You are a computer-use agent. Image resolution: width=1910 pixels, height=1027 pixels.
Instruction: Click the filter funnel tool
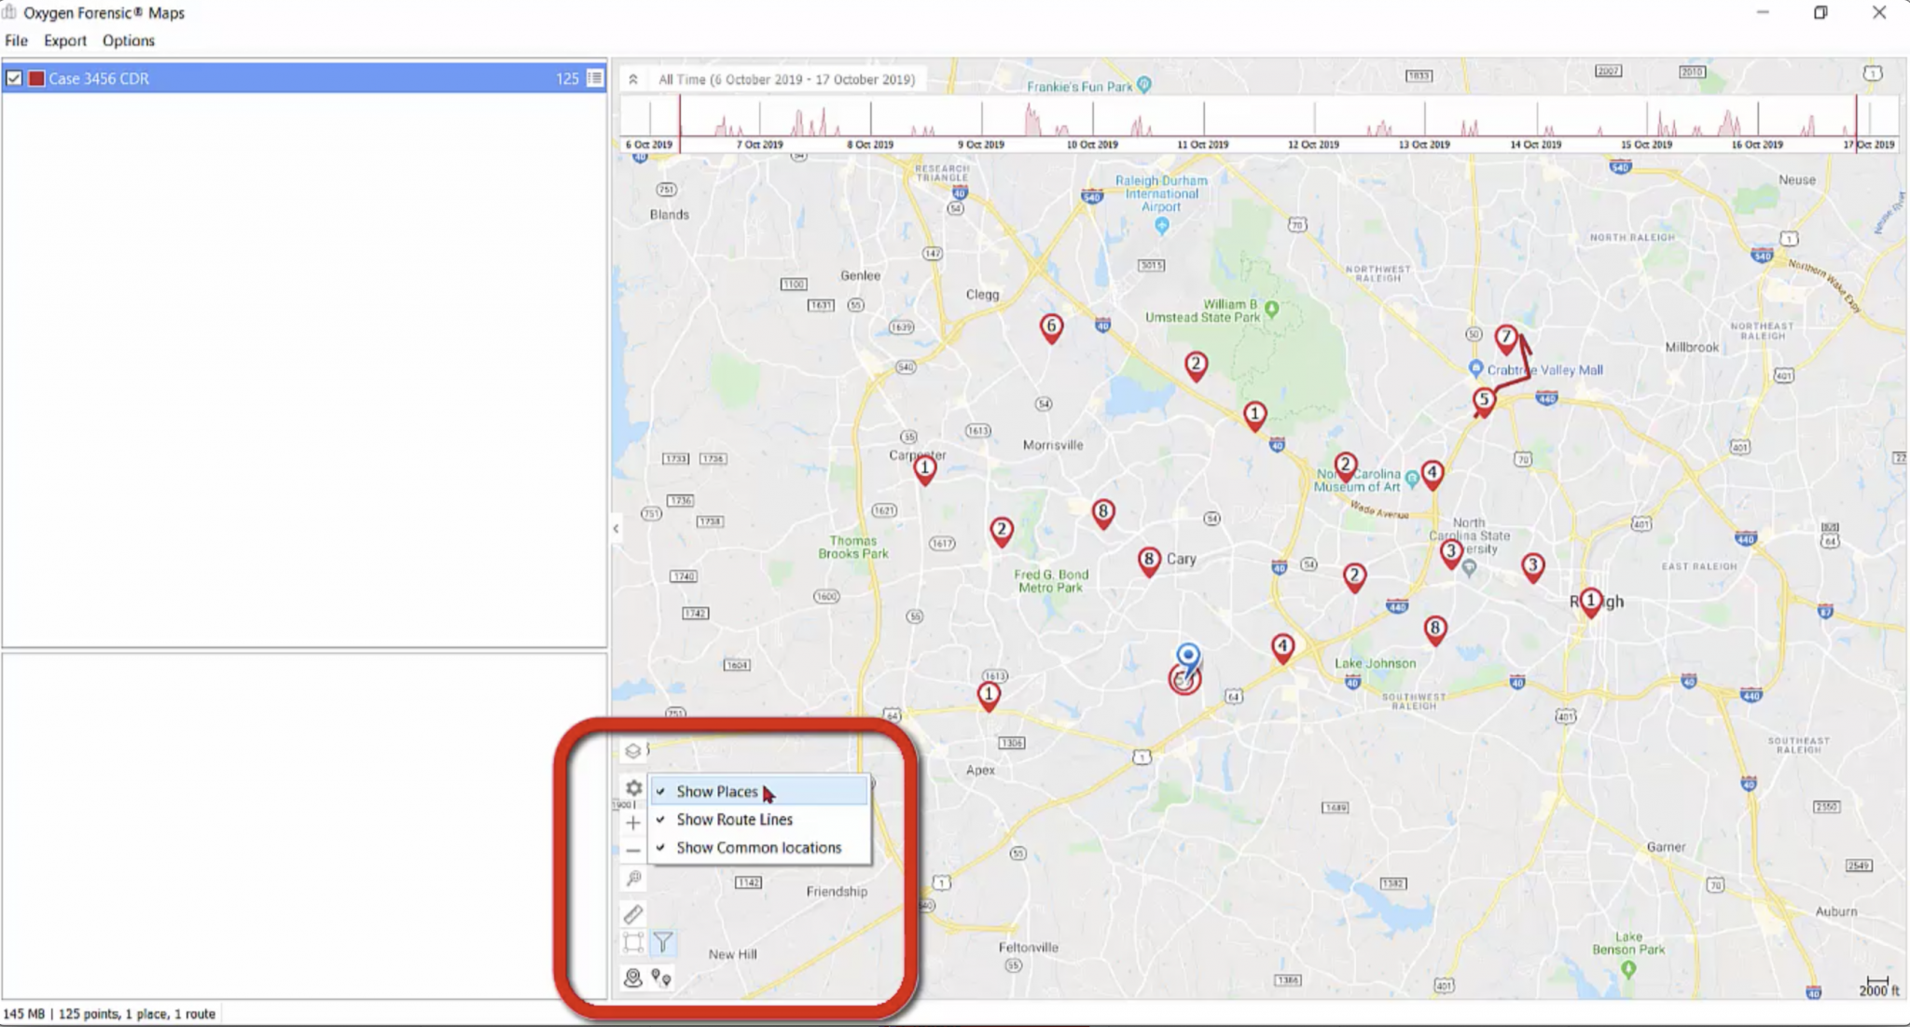[x=664, y=941]
